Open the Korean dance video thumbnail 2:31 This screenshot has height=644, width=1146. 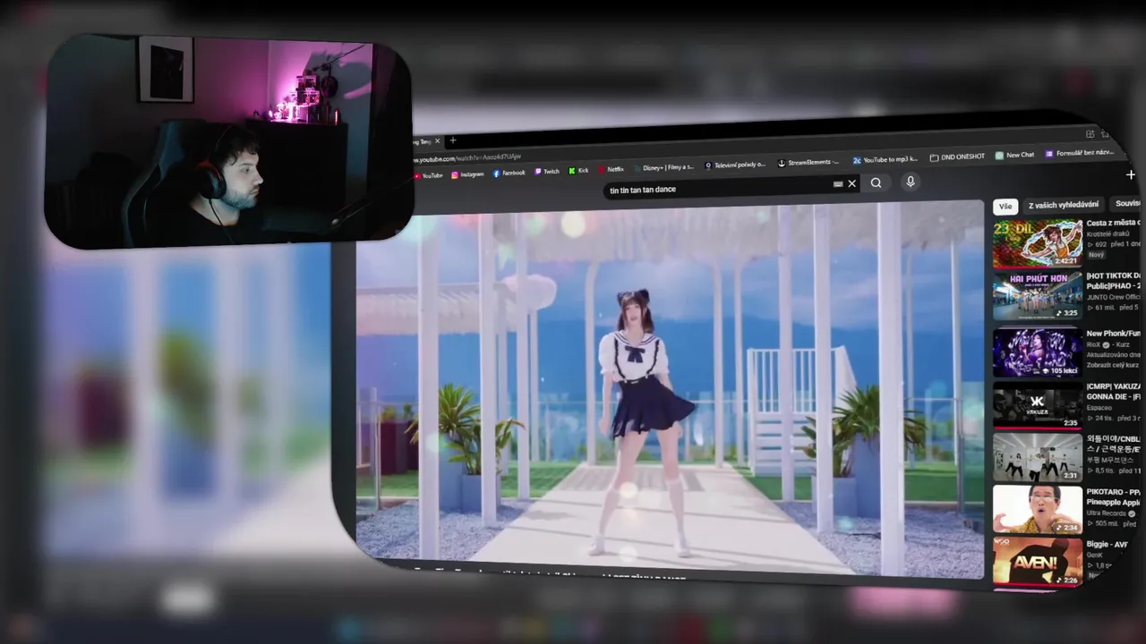1037,457
